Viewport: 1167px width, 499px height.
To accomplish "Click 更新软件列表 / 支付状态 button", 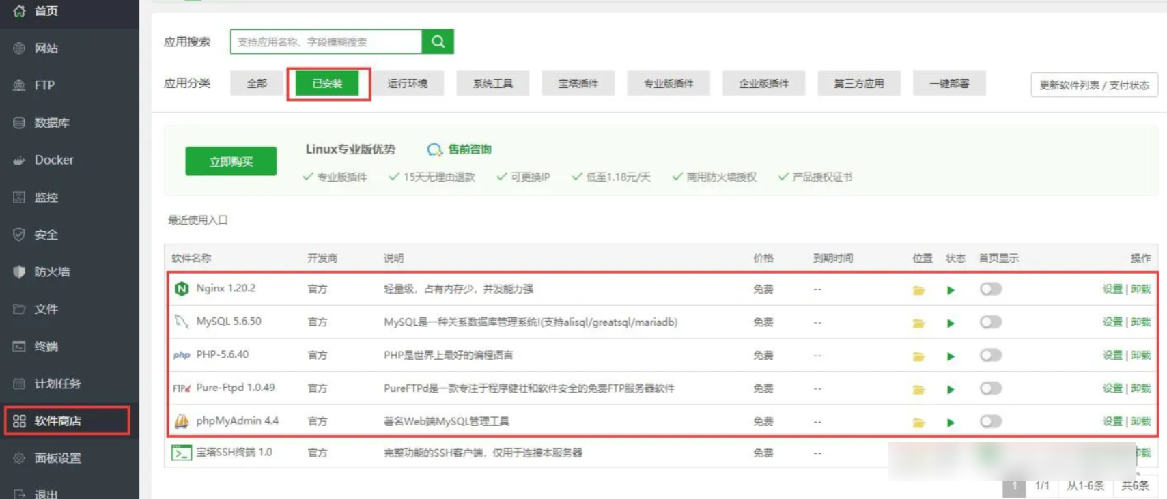I will point(1094,85).
